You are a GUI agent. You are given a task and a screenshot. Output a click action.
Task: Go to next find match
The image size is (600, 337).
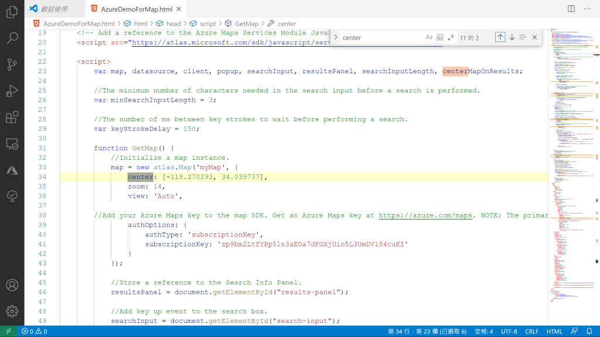point(512,37)
